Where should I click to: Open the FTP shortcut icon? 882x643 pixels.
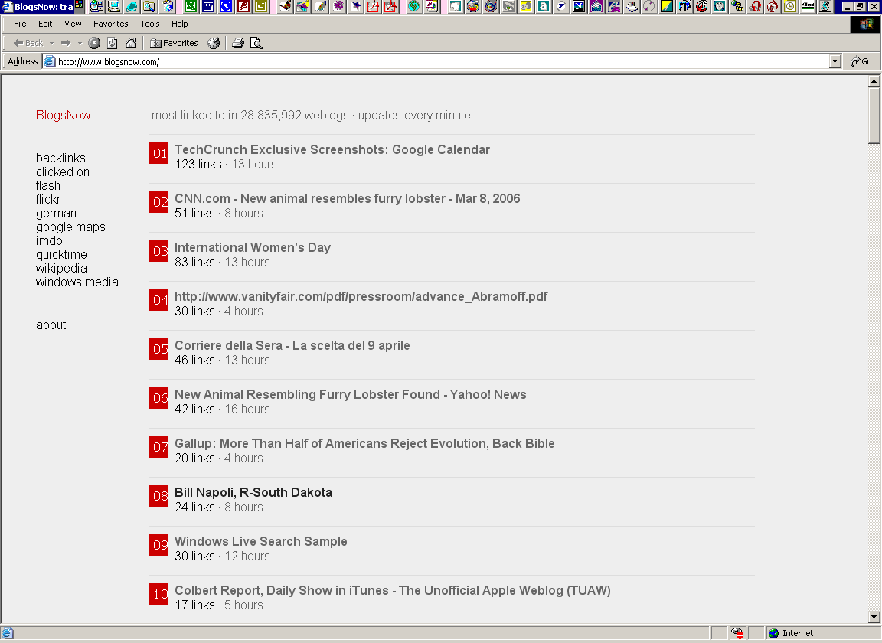tap(684, 7)
